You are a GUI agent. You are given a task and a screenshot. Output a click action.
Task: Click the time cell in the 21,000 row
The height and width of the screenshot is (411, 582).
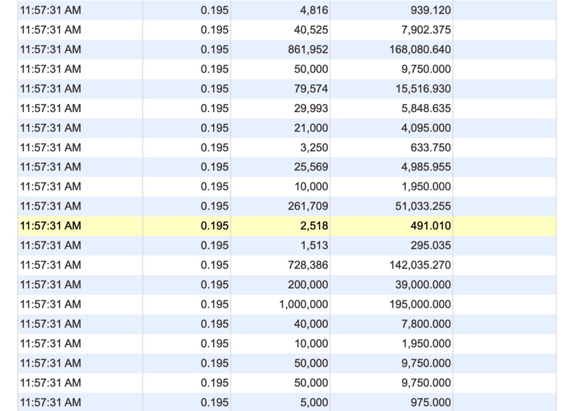coord(51,128)
